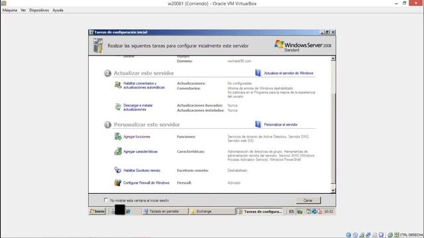Open help link Actualizar el servidor de Windows
424x238 pixels.
click(x=289, y=73)
